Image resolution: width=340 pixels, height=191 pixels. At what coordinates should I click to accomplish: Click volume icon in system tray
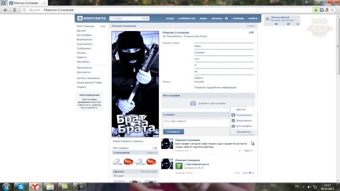309,187
